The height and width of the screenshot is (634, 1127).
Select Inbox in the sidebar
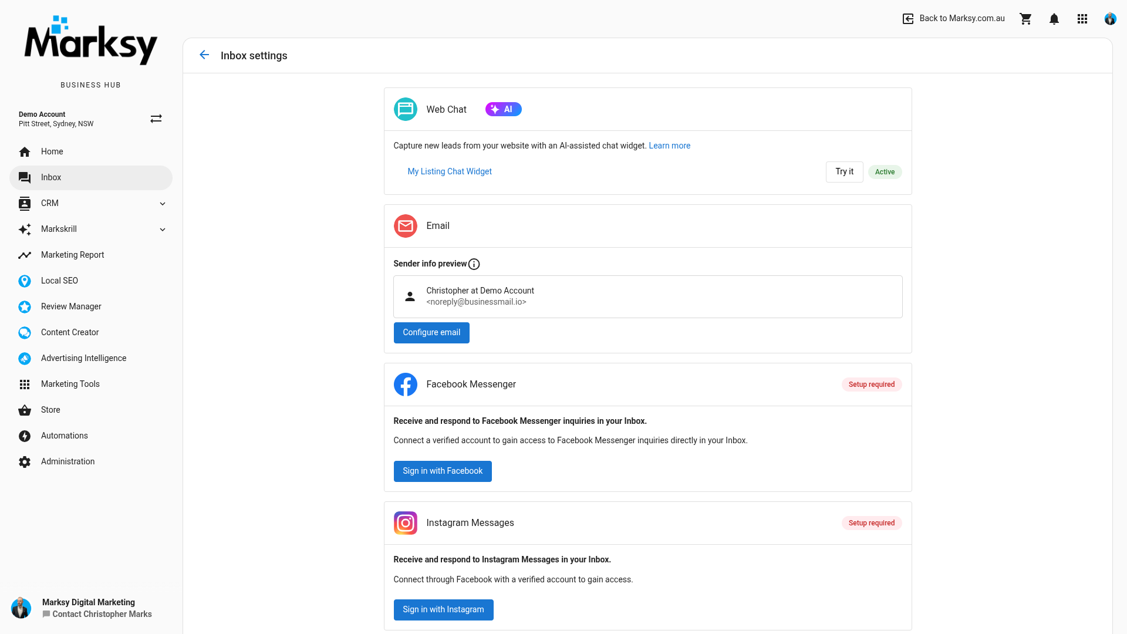click(91, 178)
